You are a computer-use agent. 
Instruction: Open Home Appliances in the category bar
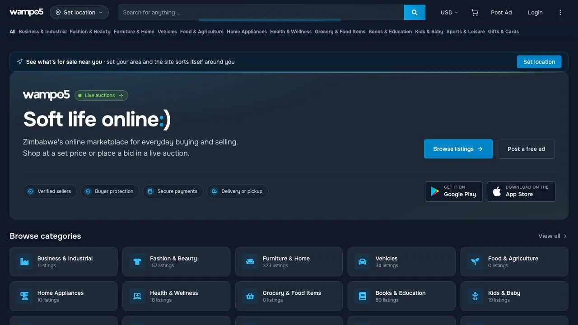247,32
